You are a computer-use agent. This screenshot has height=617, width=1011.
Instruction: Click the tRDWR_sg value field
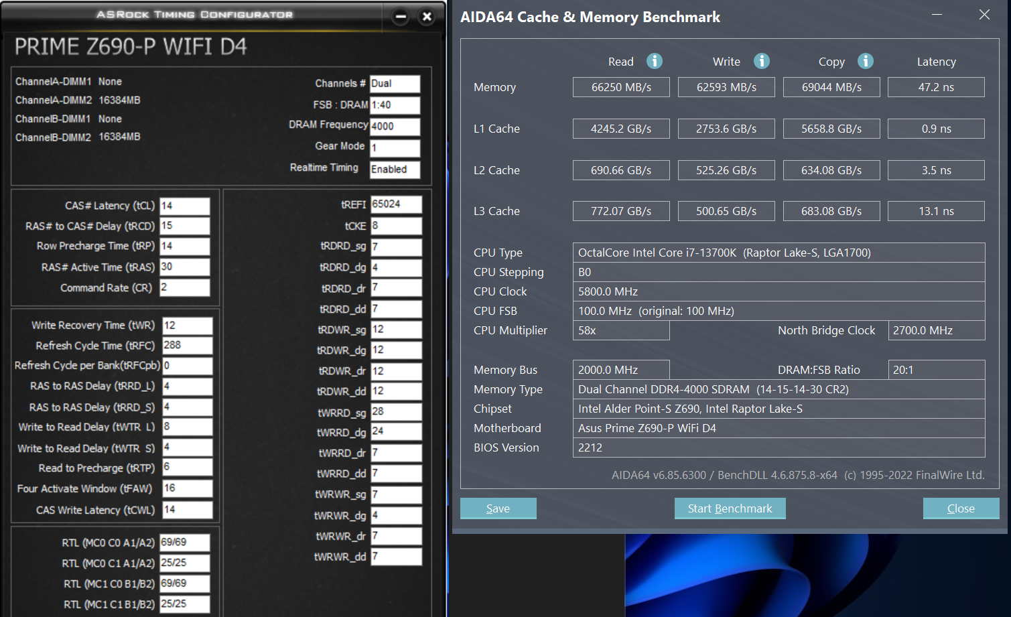pyautogui.click(x=397, y=330)
